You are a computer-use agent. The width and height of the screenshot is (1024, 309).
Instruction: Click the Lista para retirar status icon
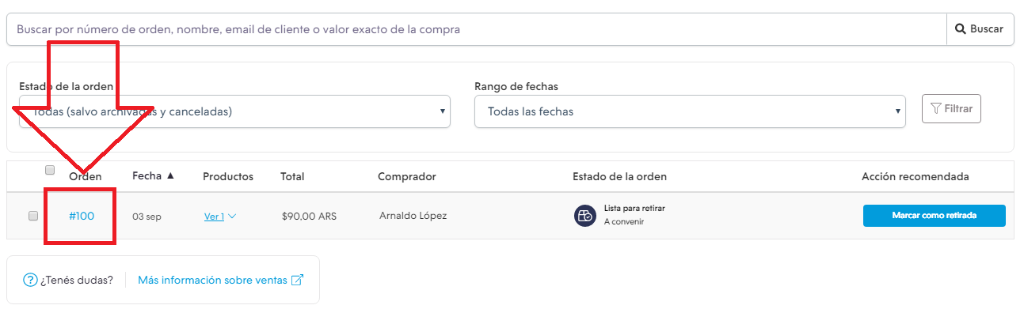(x=585, y=216)
